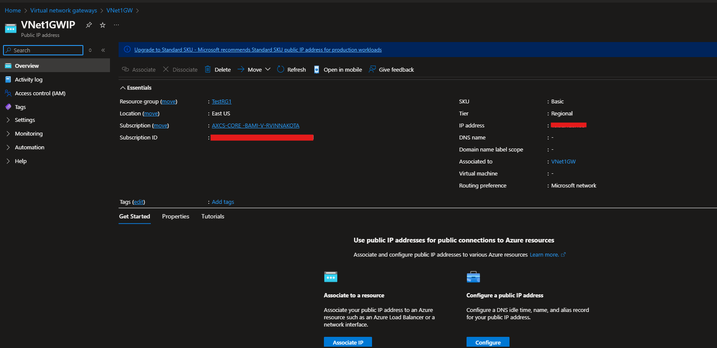Image resolution: width=717 pixels, height=348 pixels.
Task: Click the Give feedback person icon
Action: click(372, 69)
